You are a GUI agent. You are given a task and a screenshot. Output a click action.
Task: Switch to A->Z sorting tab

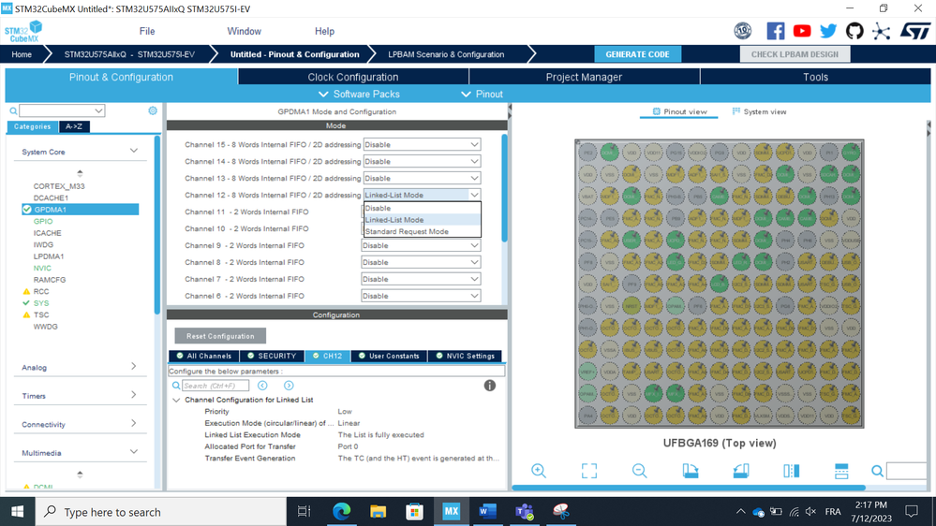(74, 126)
